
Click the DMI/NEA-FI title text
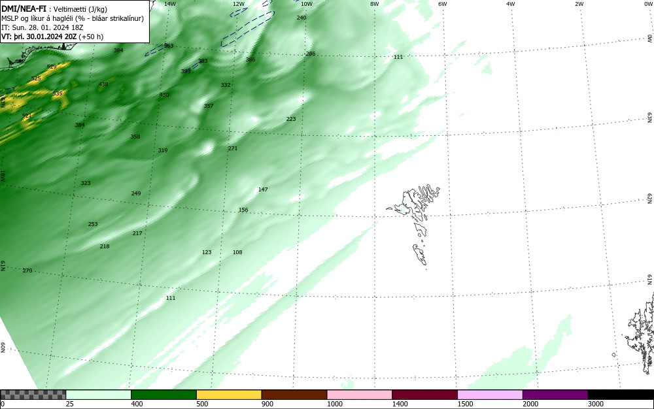[x=24, y=8]
